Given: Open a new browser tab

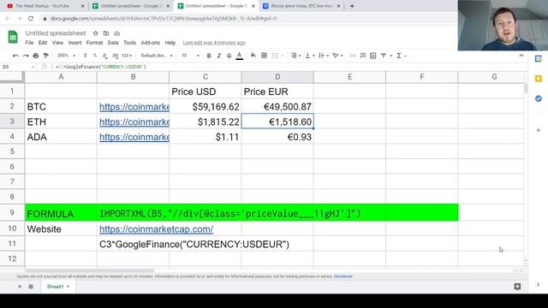Looking at the screenshot, I should coord(352,6).
